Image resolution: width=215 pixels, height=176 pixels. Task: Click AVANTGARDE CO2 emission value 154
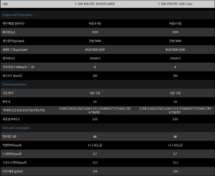coord(95,171)
